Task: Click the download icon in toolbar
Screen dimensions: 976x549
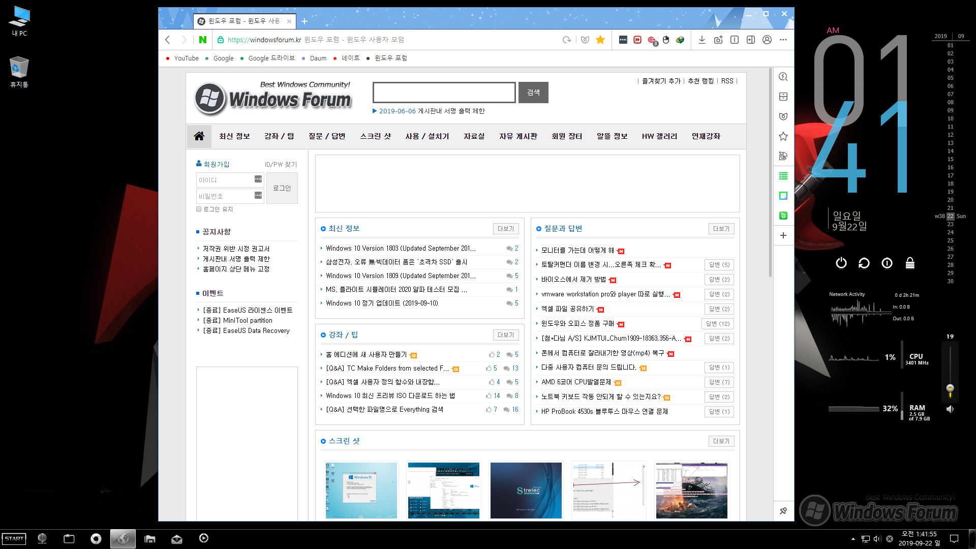Action: pyautogui.click(x=701, y=40)
